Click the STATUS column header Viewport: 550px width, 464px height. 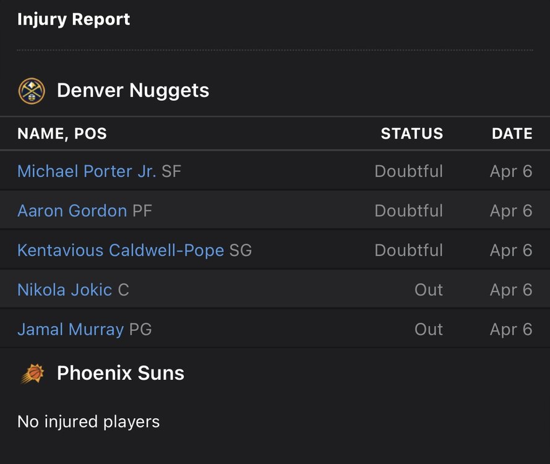point(411,134)
